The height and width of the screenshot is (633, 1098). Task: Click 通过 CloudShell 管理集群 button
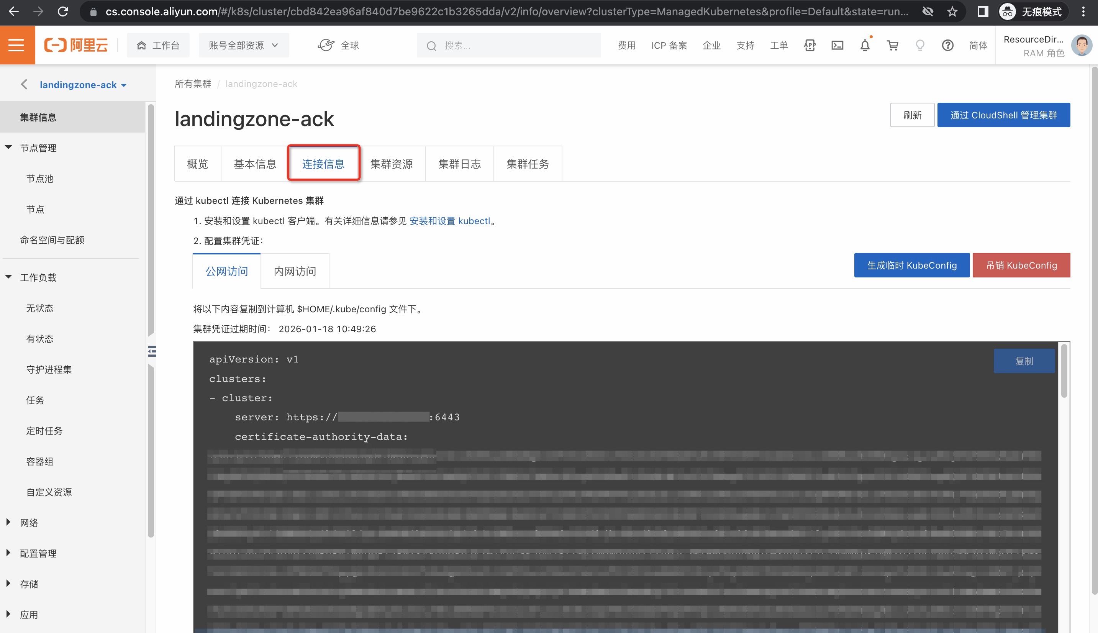tap(1004, 115)
